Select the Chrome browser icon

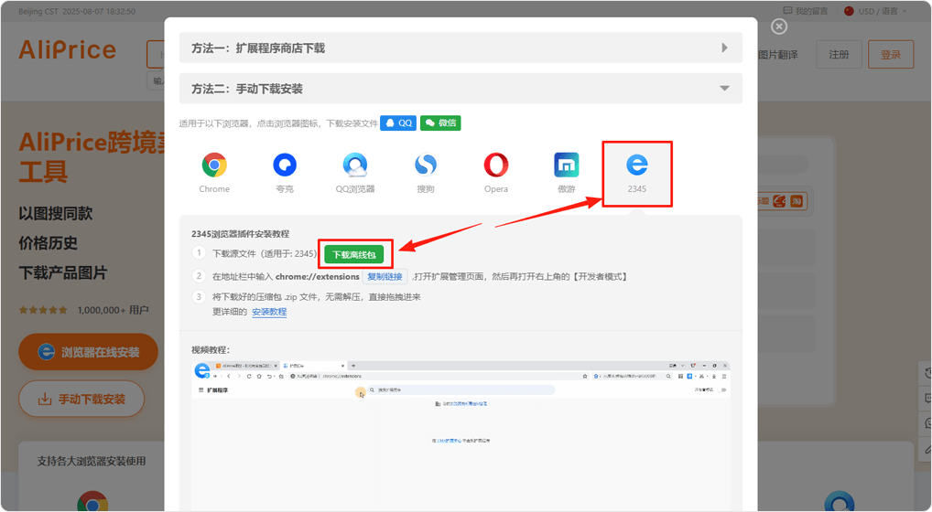tap(214, 165)
